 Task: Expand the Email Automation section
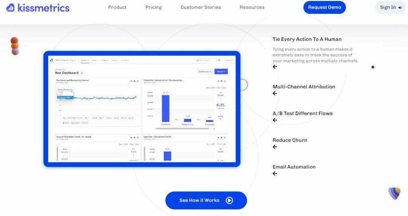pos(294,167)
